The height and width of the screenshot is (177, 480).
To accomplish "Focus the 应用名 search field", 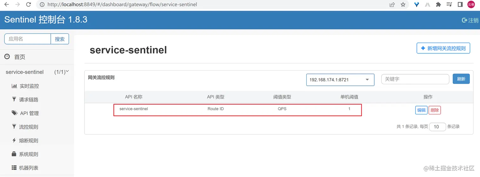I will coord(28,39).
